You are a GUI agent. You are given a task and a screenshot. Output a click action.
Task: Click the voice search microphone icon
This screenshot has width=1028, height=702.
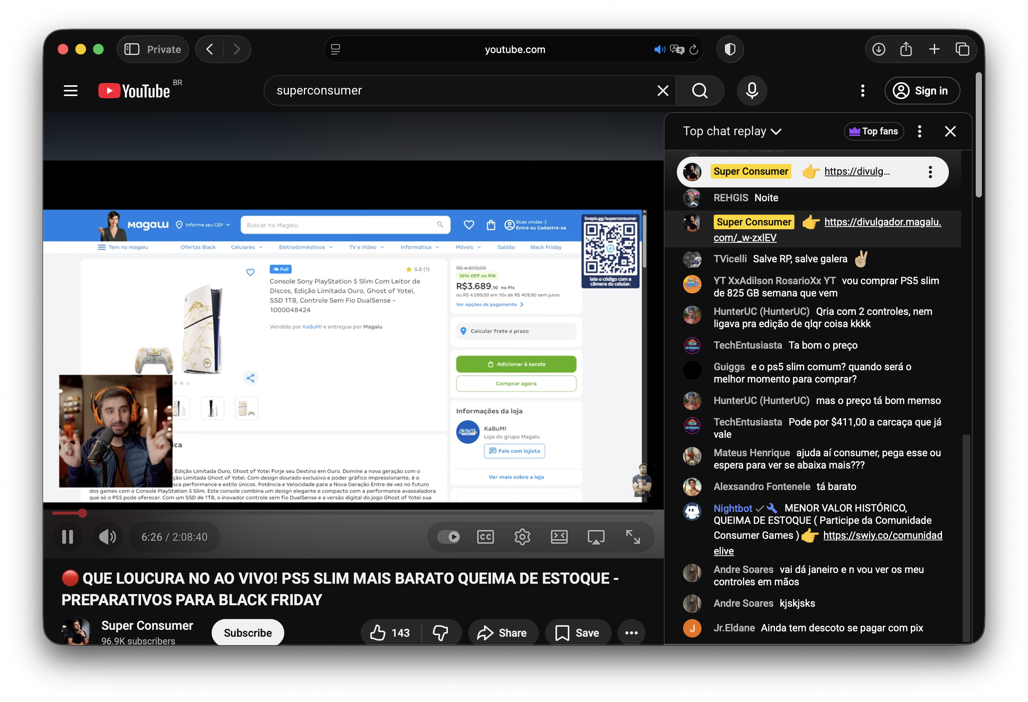(751, 91)
